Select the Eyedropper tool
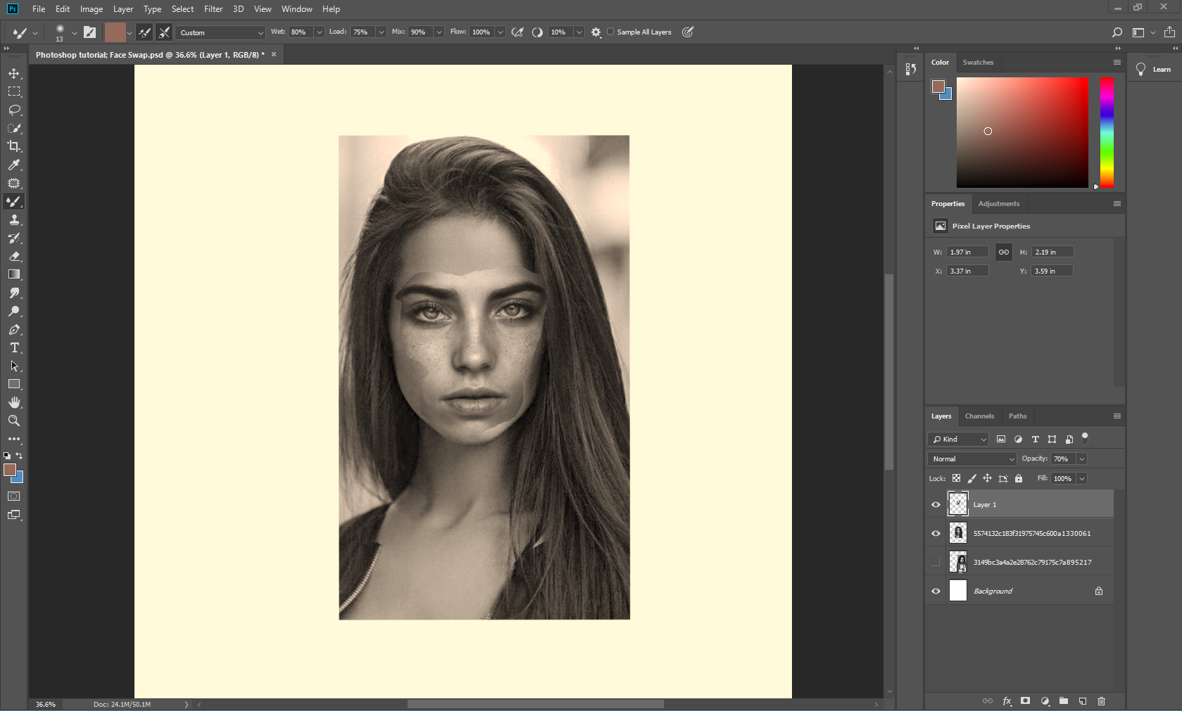The width and height of the screenshot is (1182, 711). point(14,165)
